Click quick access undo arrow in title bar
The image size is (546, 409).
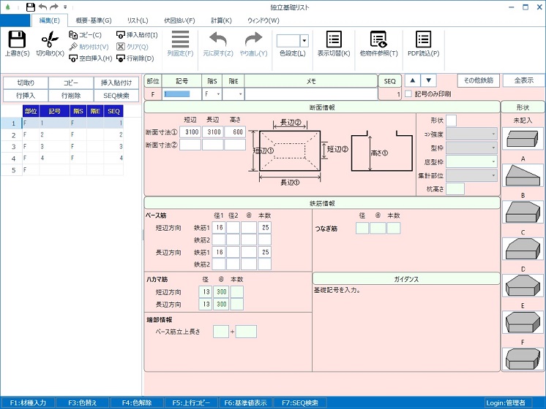point(42,7)
